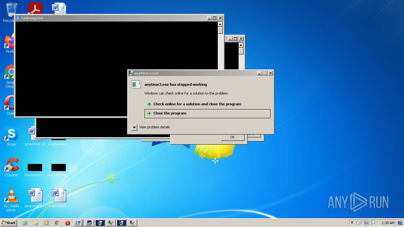Click the OK button in the background dialog

click(232, 137)
